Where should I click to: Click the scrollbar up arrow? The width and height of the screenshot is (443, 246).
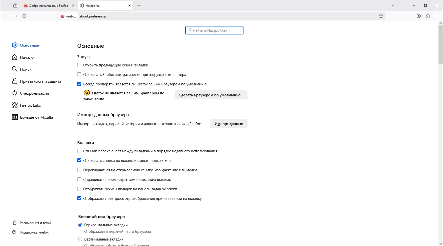tap(440, 23)
